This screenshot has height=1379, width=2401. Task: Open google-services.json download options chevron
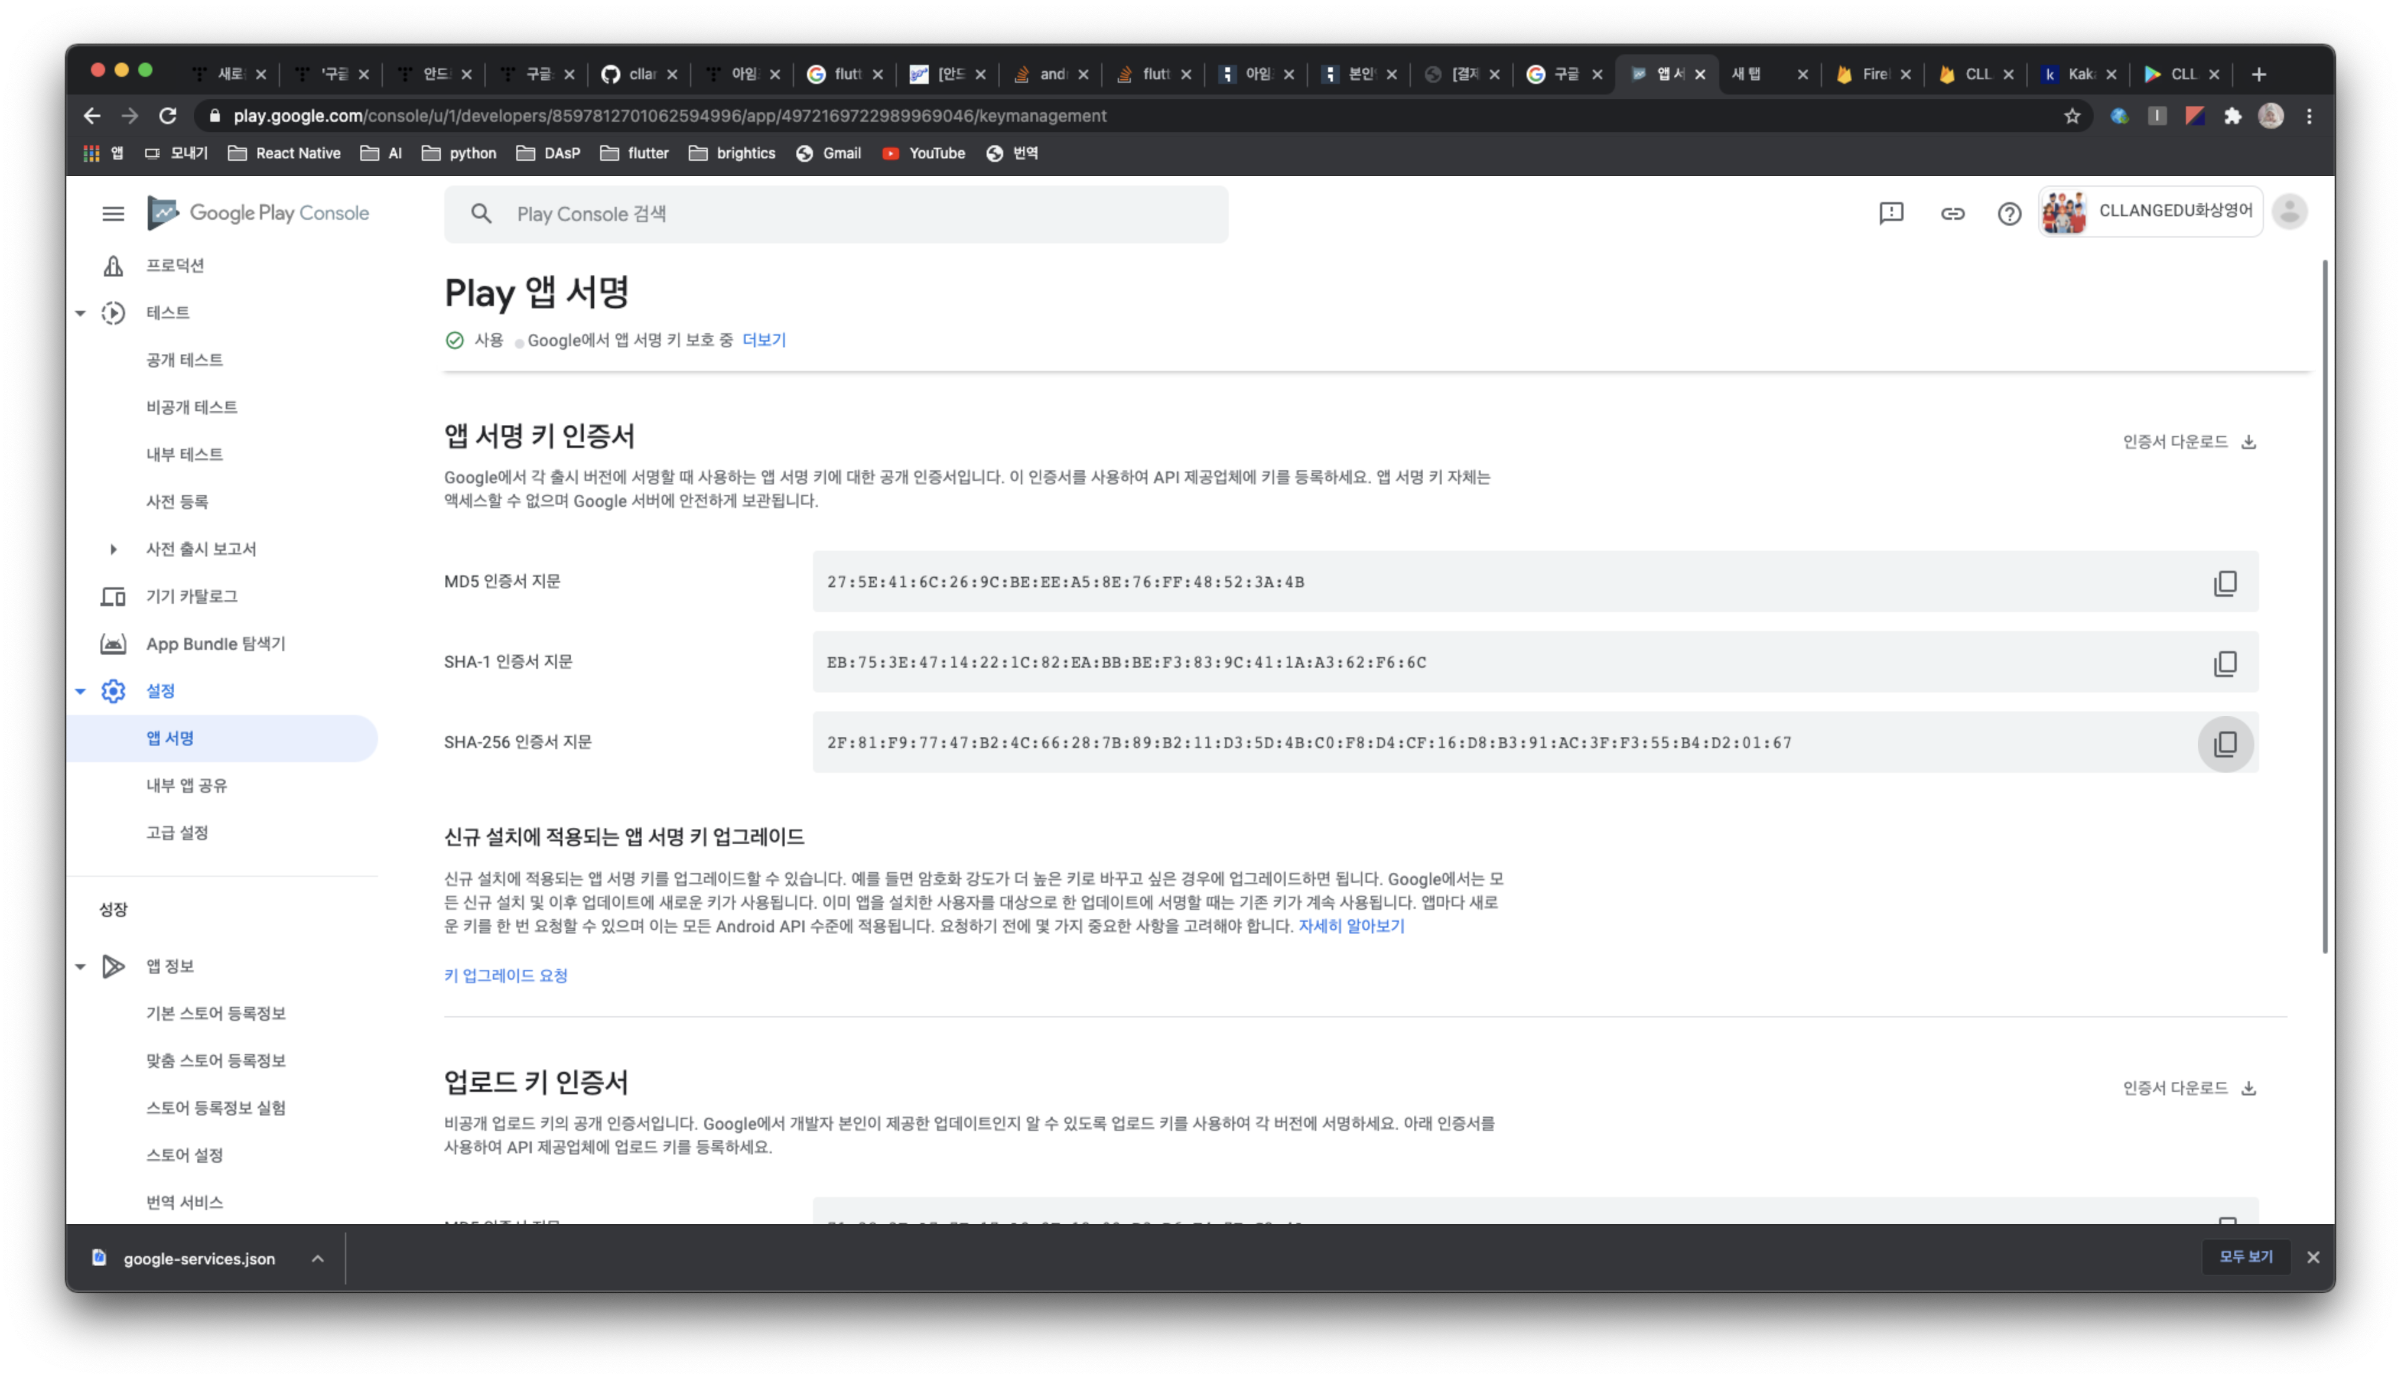(x=317, y=1258)
